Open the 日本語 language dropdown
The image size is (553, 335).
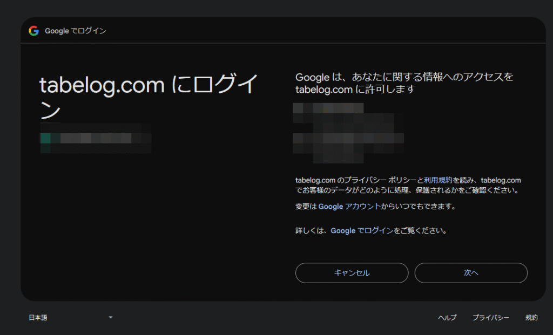(x=71, y=317)
